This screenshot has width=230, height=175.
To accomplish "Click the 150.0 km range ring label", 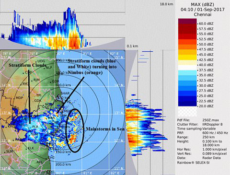I will [x=63, y=152].
